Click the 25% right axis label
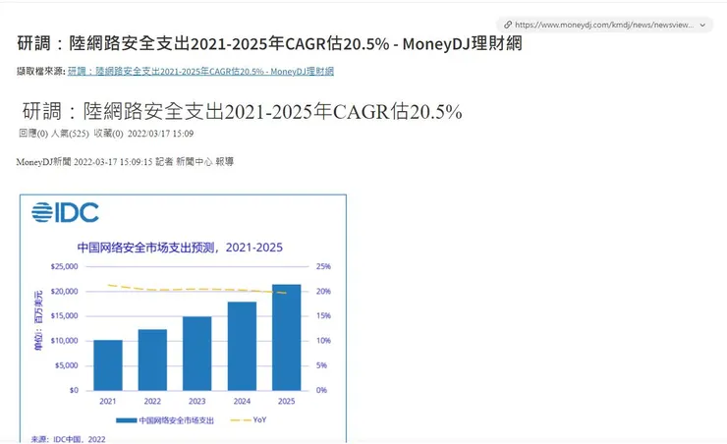 point(323,266)
